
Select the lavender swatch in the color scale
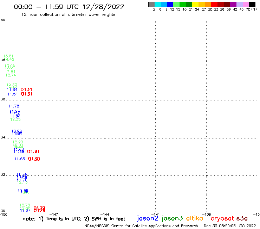pyautogui.click(x=239, y=4)
